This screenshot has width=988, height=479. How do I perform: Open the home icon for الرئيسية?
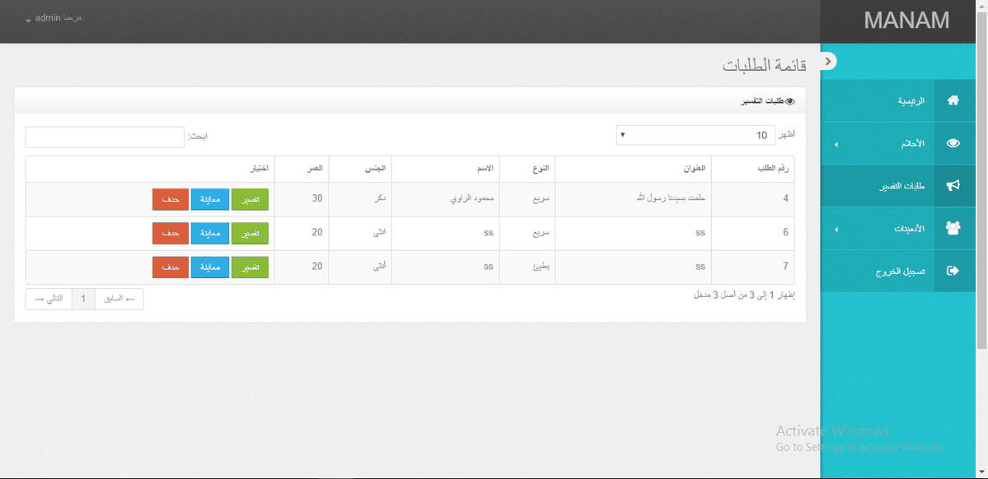(953, 100)
